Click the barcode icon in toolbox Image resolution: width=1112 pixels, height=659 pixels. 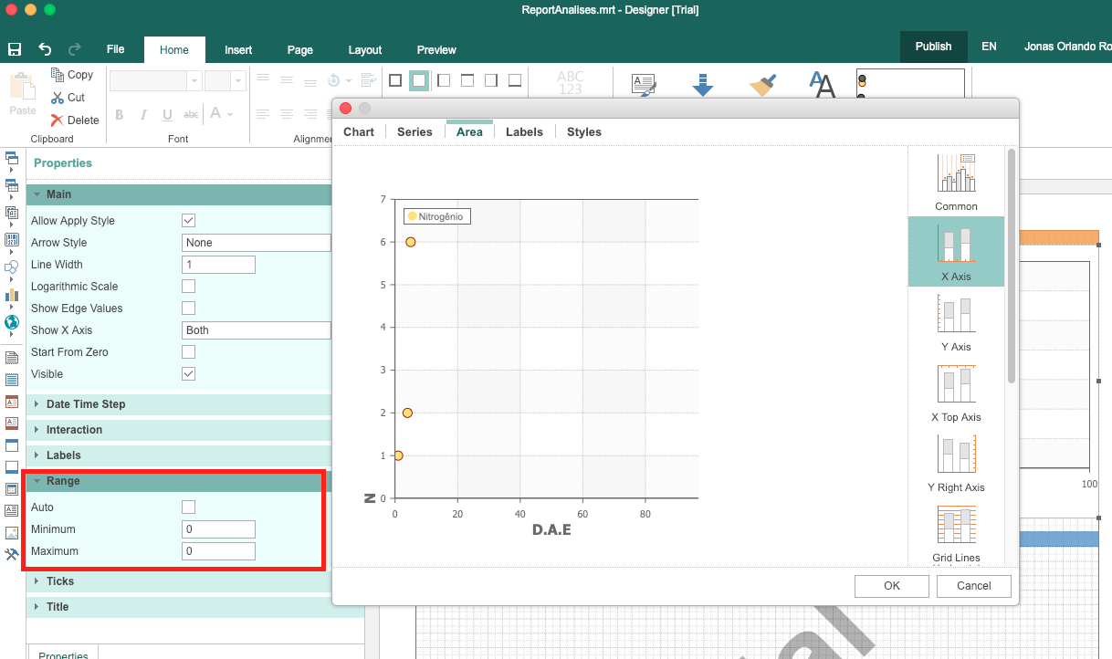click(x=12, y=240)
